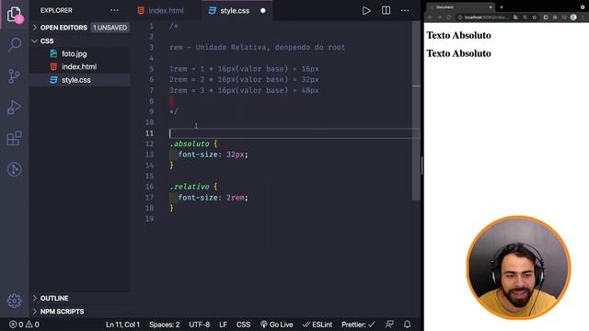The width and height of the screenshot is (589, 331).
Task: Open index.html in explorer
Action: 79,66
